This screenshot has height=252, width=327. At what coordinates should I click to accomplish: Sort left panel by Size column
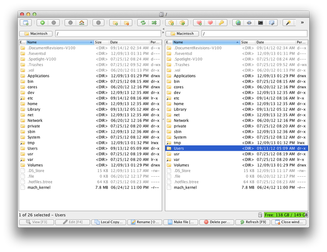102,42
